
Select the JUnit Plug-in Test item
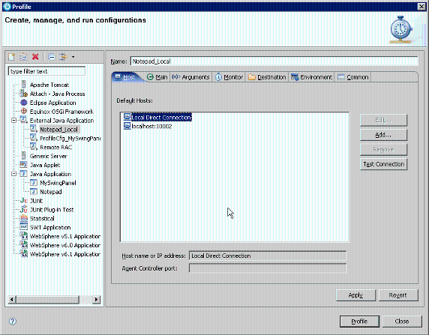coord(52,210)
